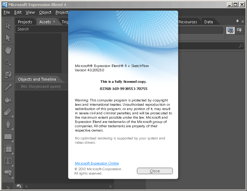Select the TextBlock text tool
The width and height of the screenshot is (247, 191).
[8, 161]
